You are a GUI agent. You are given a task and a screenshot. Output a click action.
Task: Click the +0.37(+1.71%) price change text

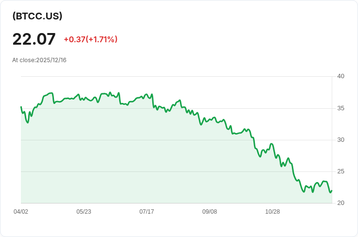pyautogui.click(x=90, y=39)
